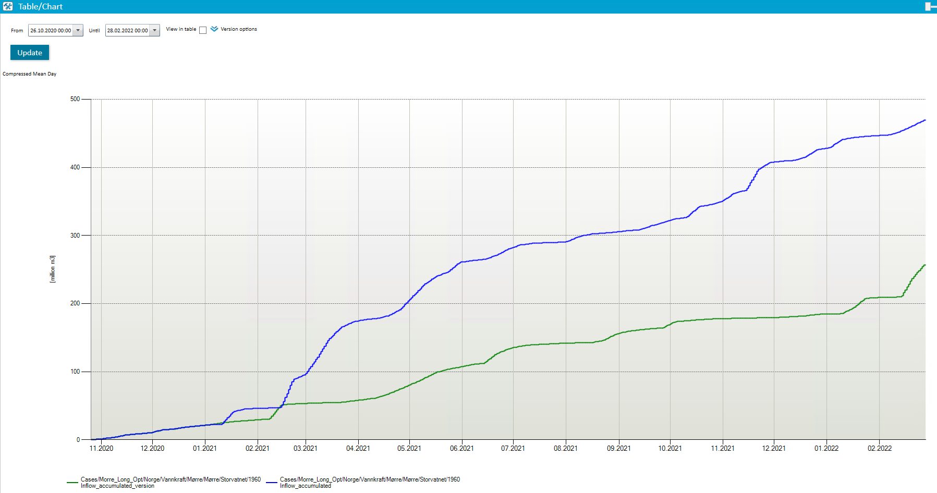Click into the Until date field 28.02.2022

click(x=127, y=30)
